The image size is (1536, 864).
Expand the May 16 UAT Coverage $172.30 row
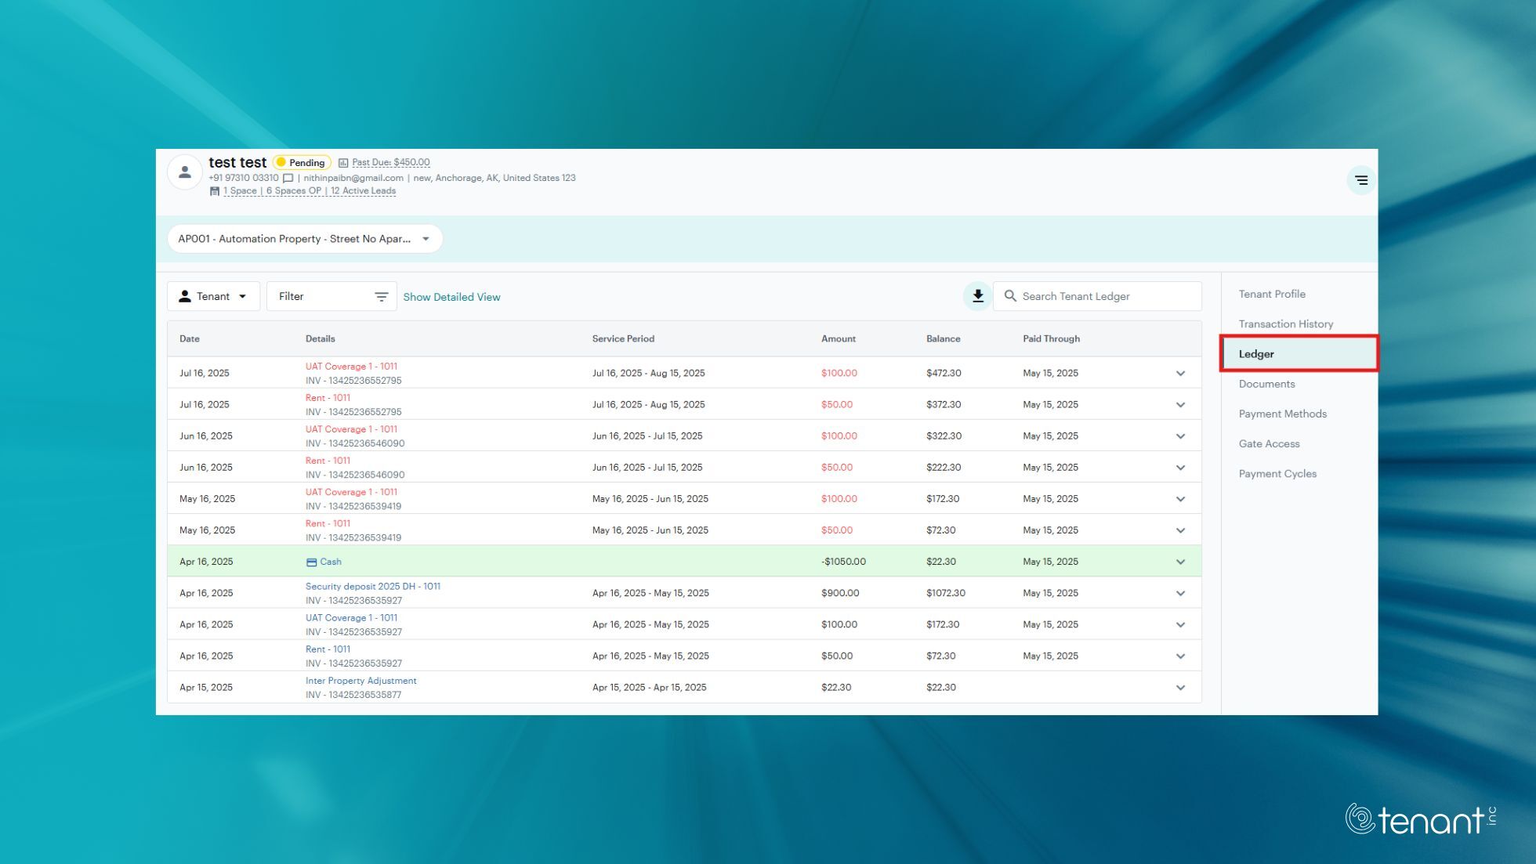point(1180,499)
